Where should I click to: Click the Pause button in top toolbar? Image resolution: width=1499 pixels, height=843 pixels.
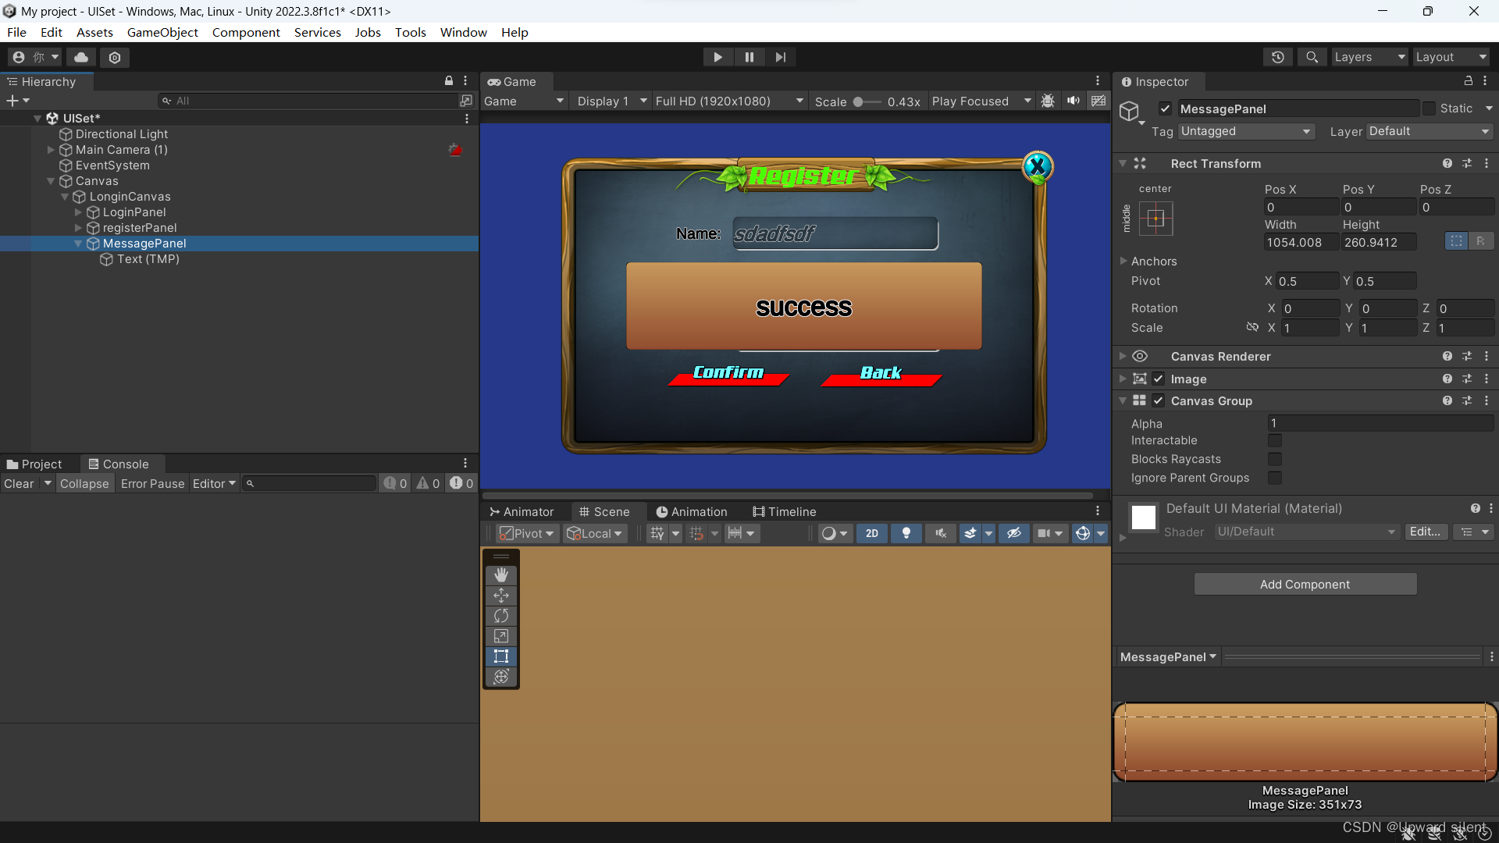[749, 57]
